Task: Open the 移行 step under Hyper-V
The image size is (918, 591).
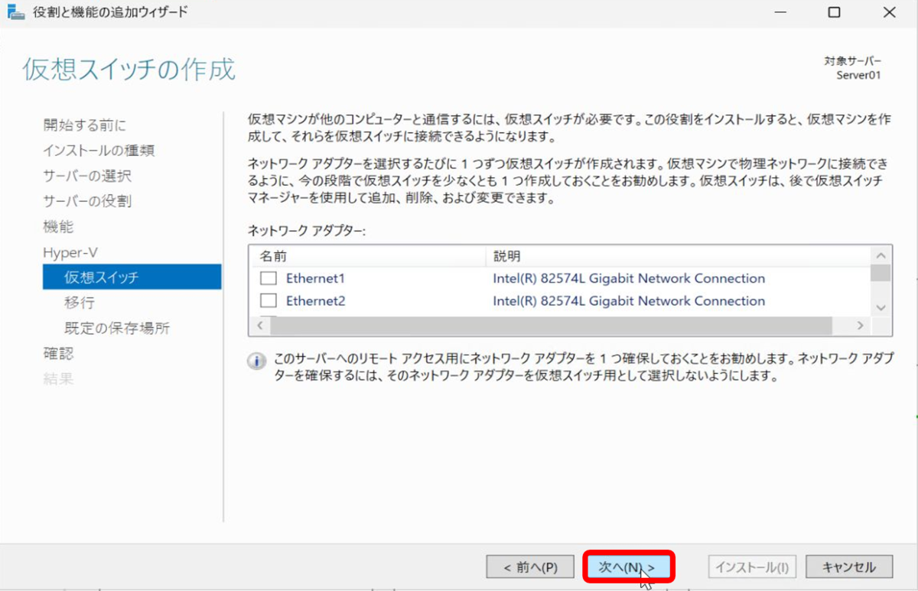Action: click(80, 303)
